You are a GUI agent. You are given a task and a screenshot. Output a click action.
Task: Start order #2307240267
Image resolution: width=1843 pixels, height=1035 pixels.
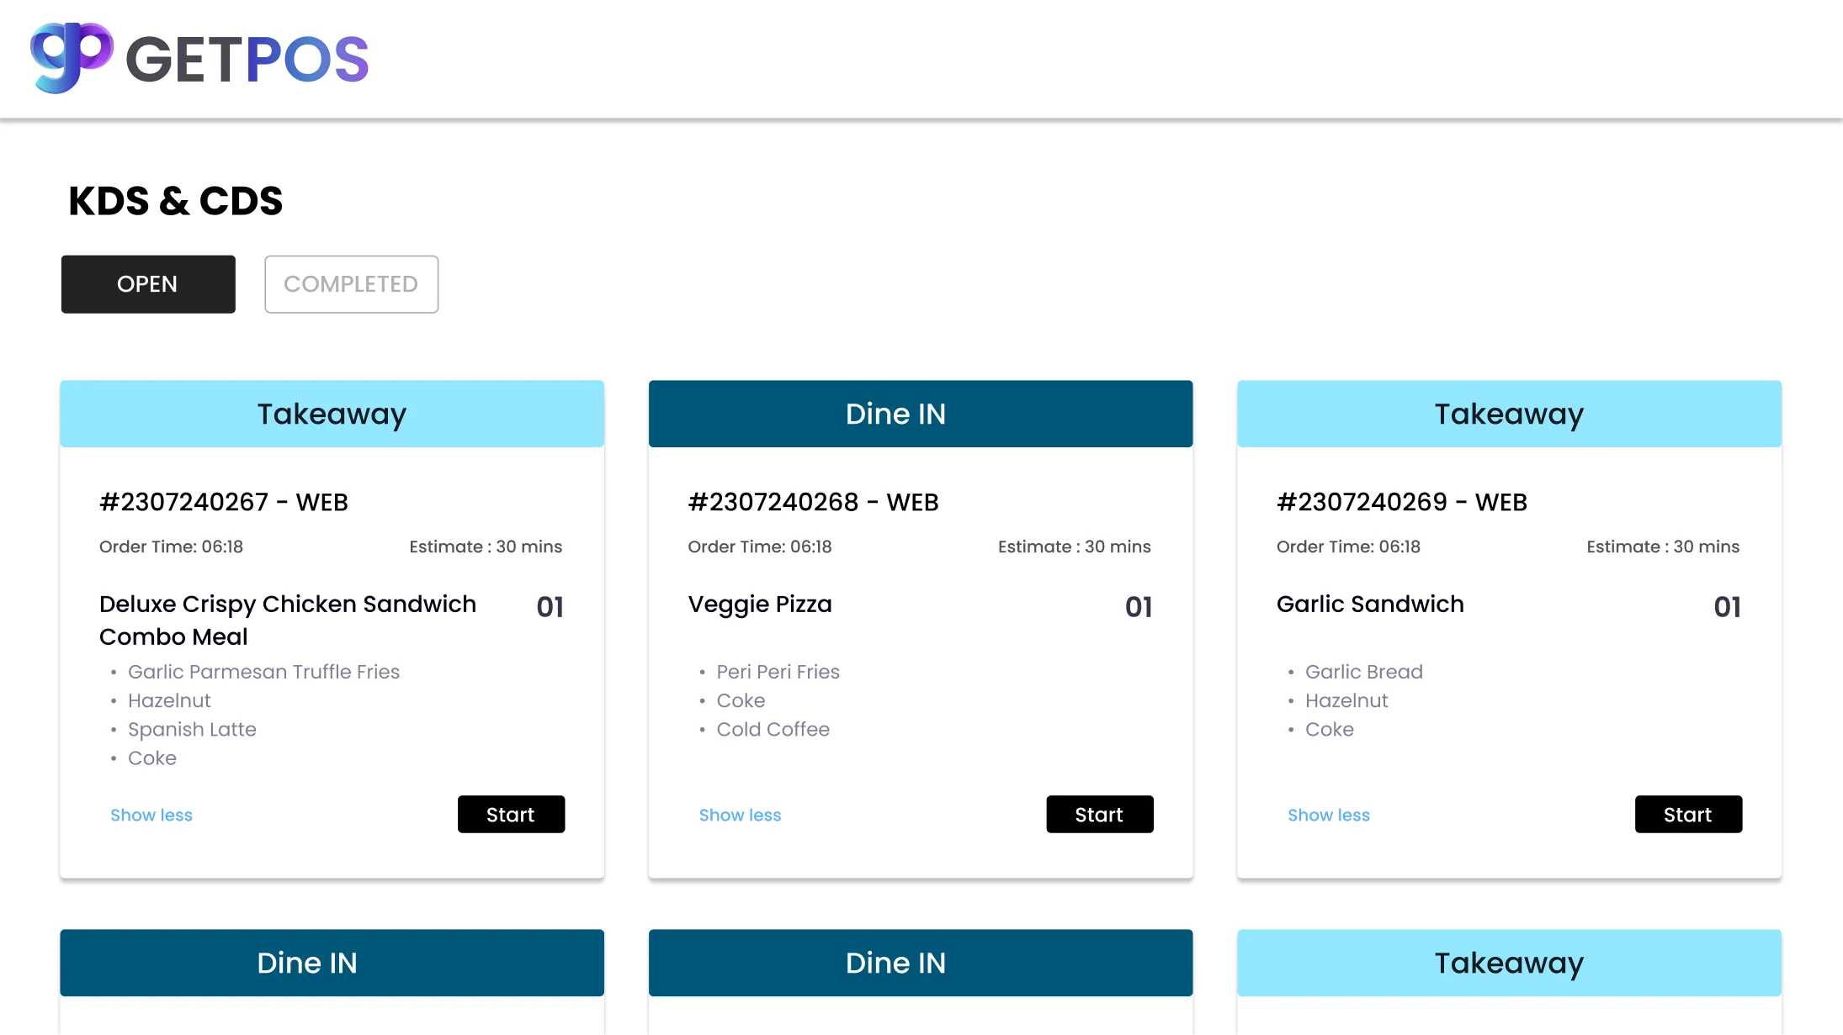coord(511,814)
